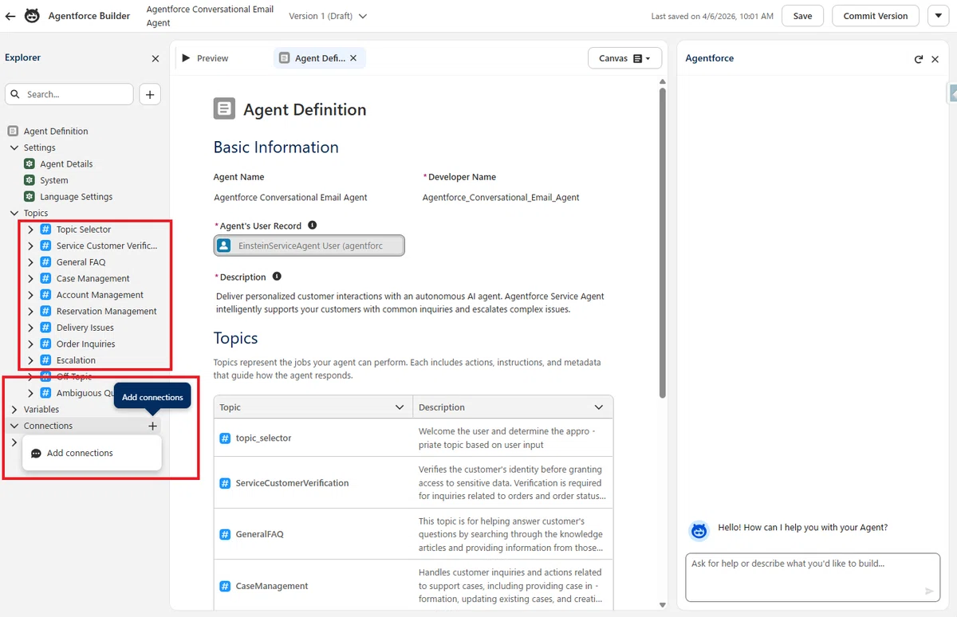This screenshot has height=617, width=957.
Task: Click the Ask for help chat input
Action: point(813,577)
